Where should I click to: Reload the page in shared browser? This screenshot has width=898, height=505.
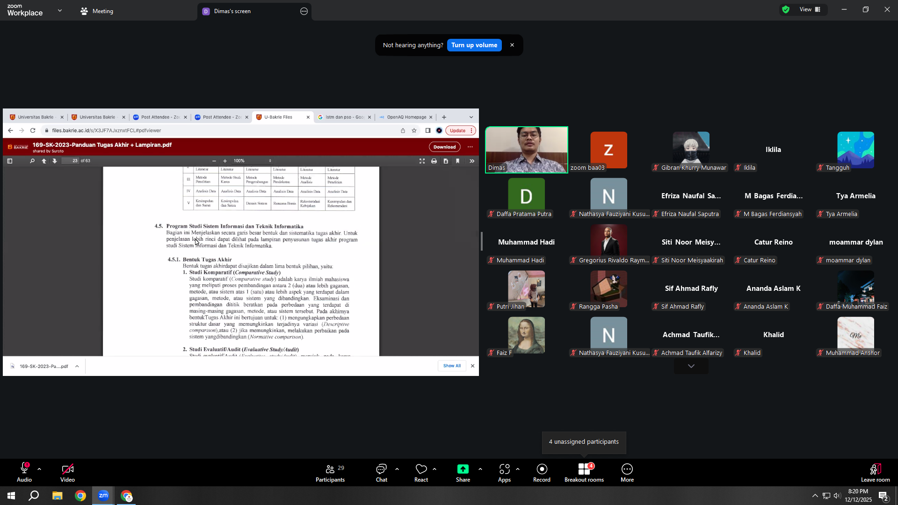coord(33,130)
